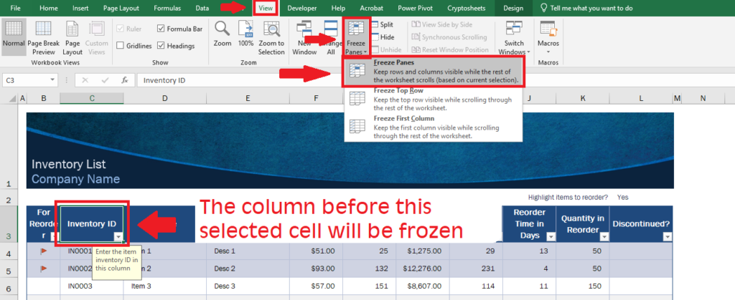Click the Hide window button
The image size is (735, 300).
click(x=380, y=37)
